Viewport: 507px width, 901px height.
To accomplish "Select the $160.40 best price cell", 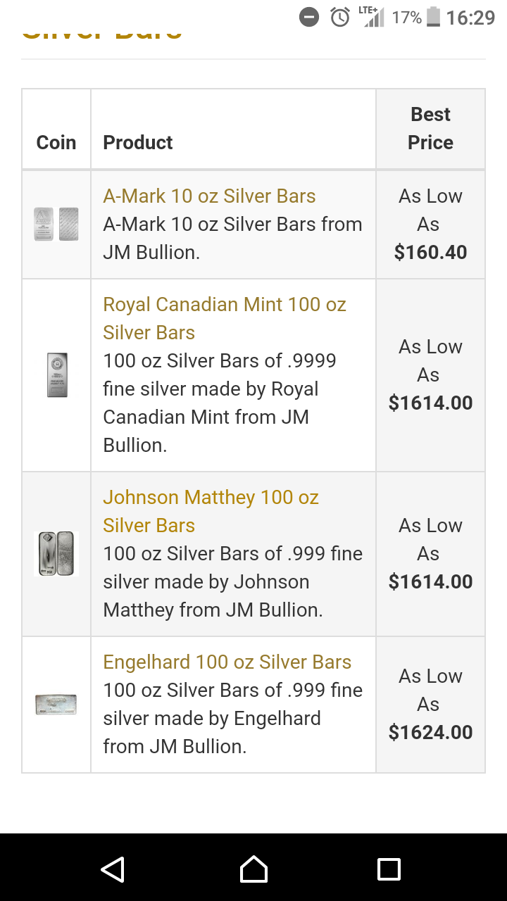I will 430,224.
